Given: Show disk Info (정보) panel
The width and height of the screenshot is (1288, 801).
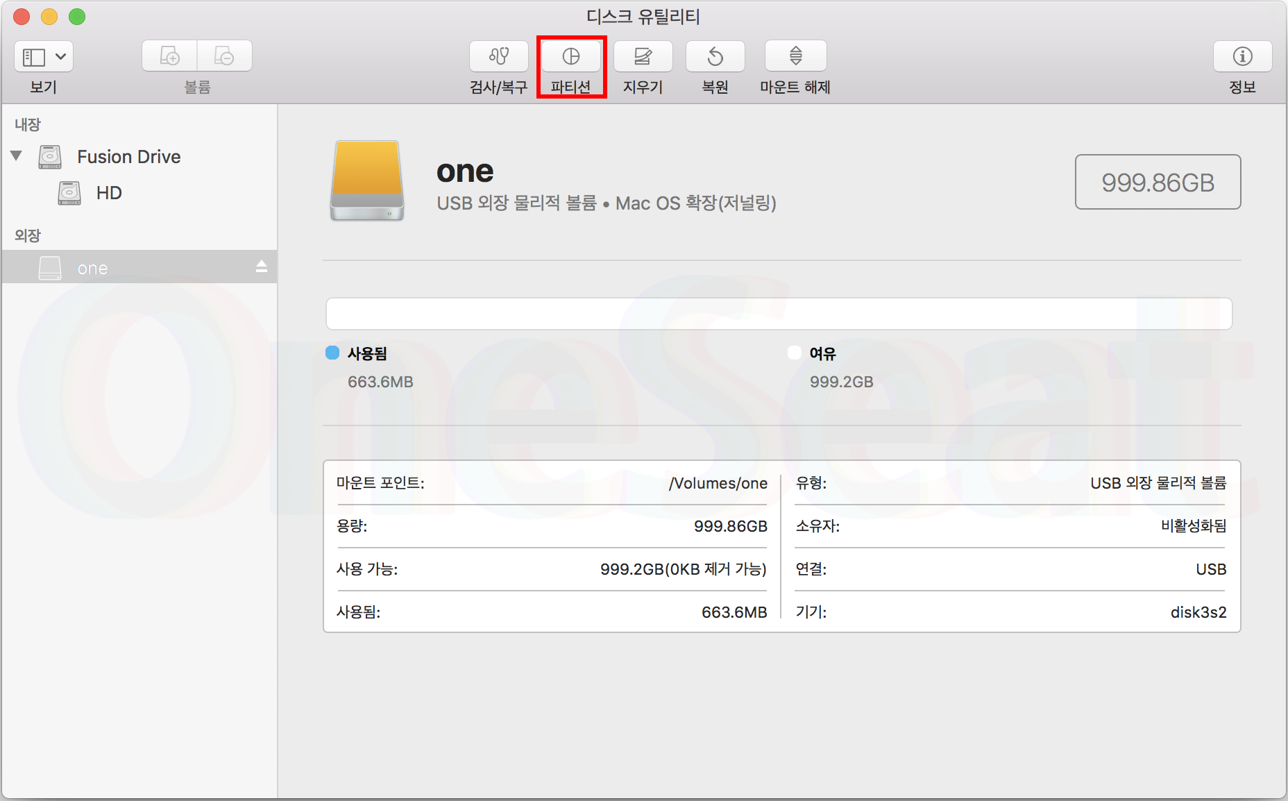Looking at the screenshot, I should coord(1242,56).
